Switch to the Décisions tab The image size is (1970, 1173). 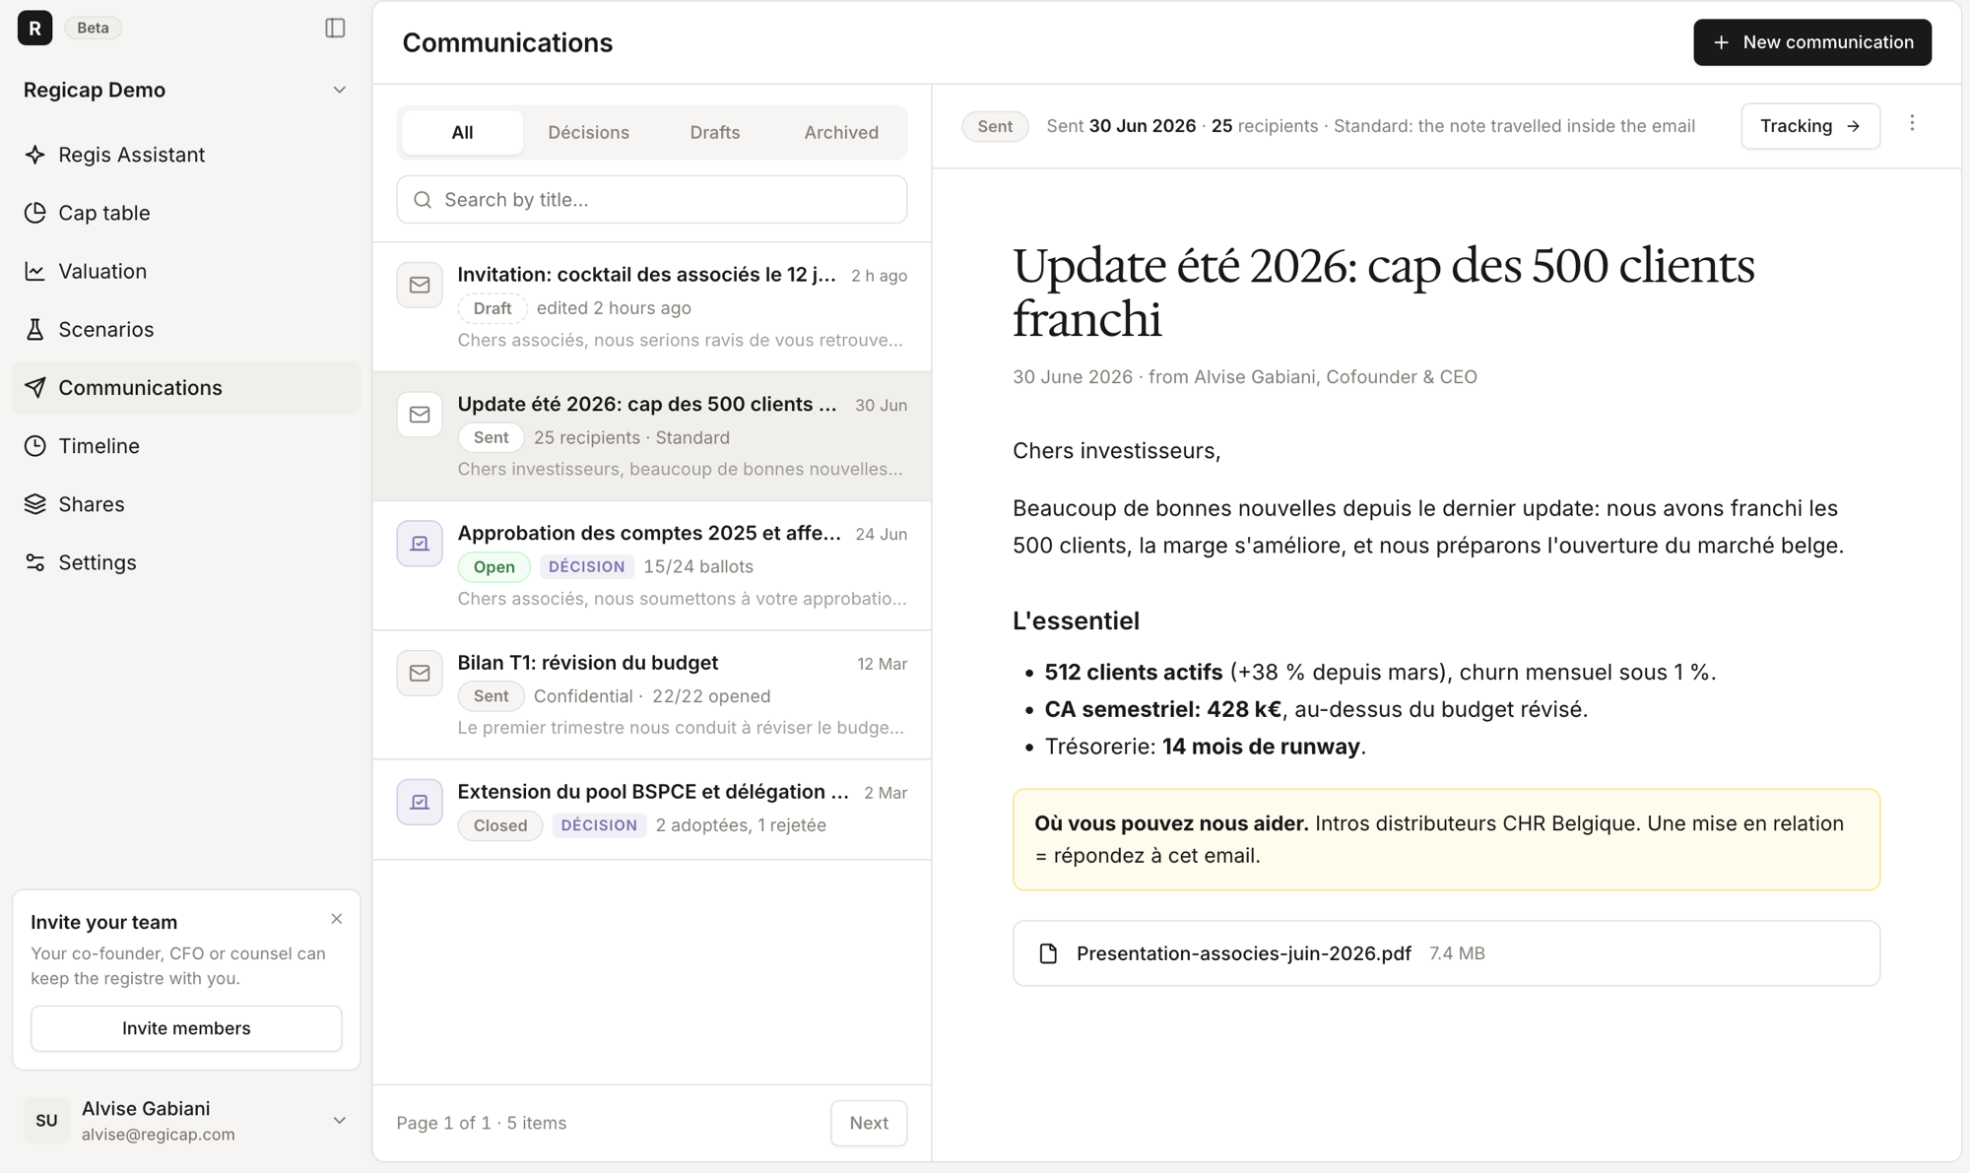(x=588, y=132)
